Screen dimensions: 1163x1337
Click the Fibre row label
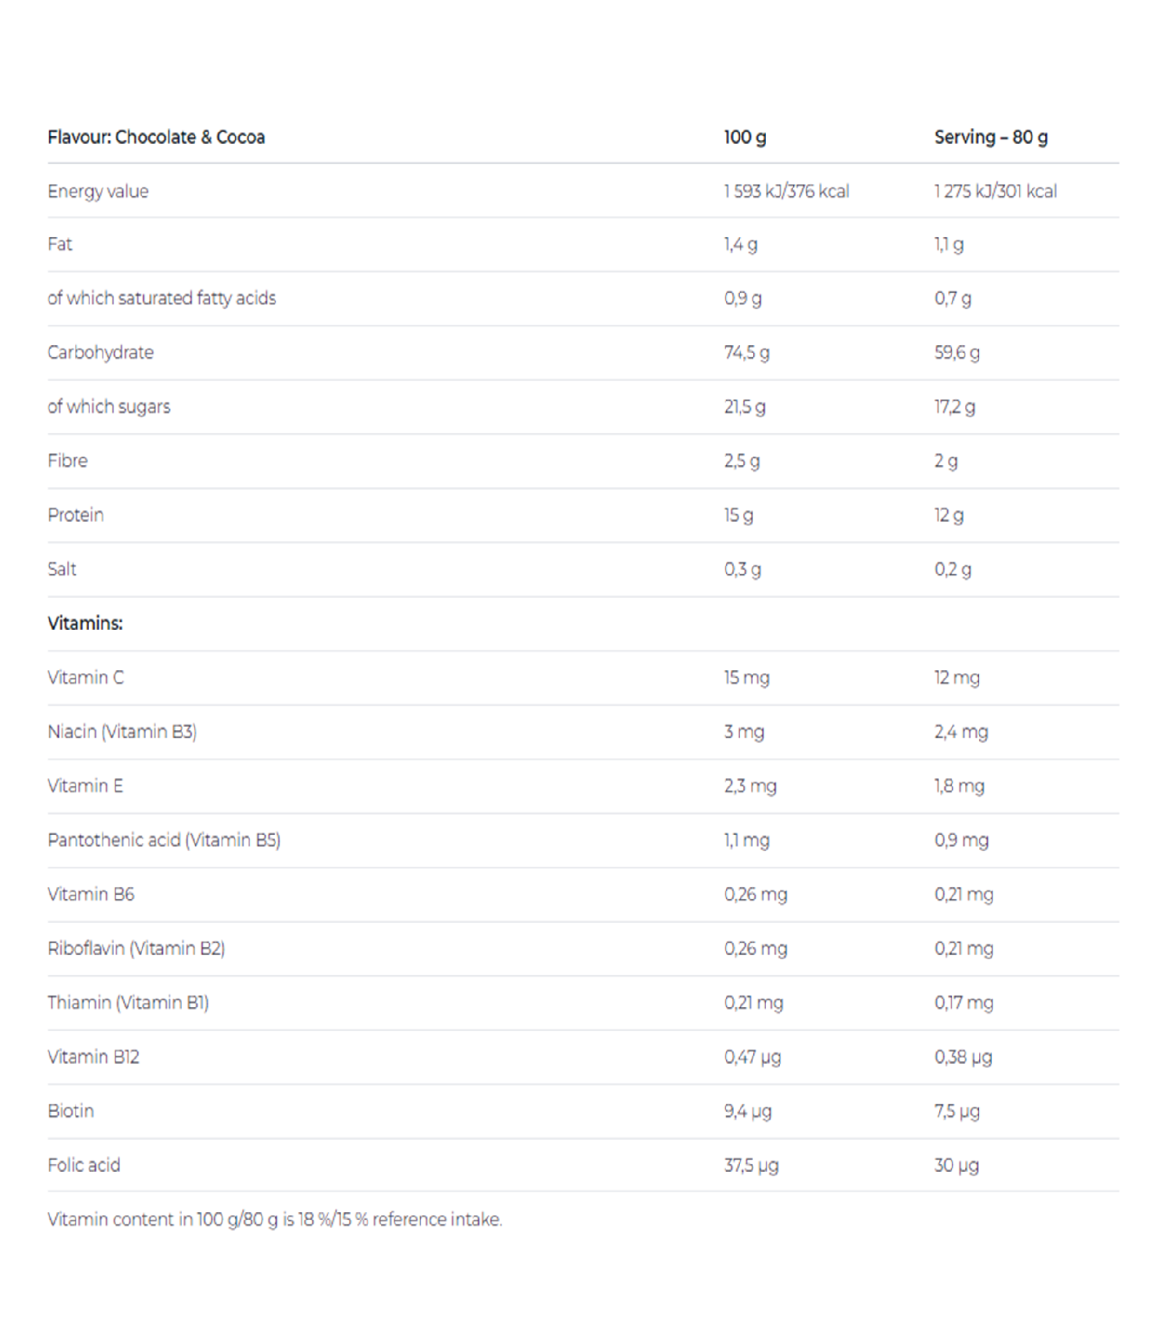(68, 461)
